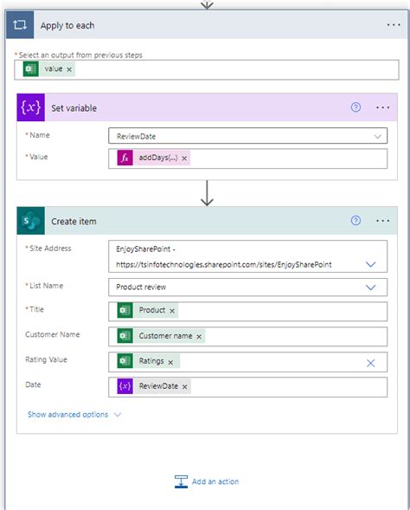Open help for the Set variable action

pos(356,107)
